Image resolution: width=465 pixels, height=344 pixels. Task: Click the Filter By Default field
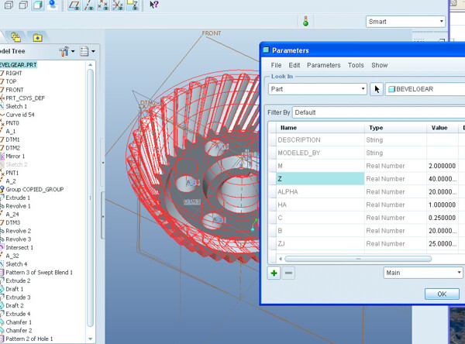coord(378,112)
